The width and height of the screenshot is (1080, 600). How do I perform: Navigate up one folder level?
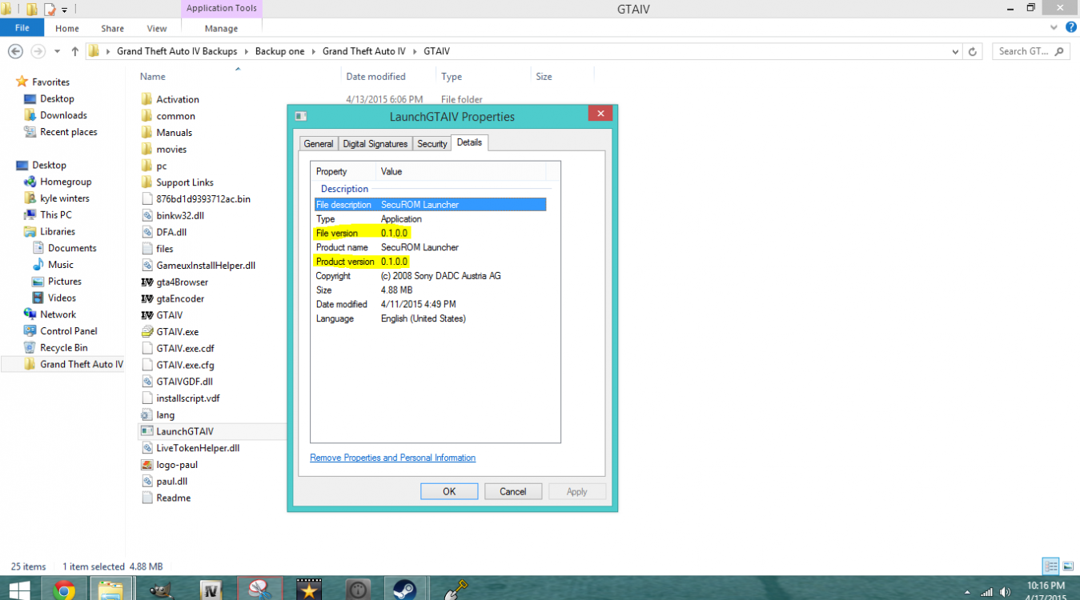(74, 51)
